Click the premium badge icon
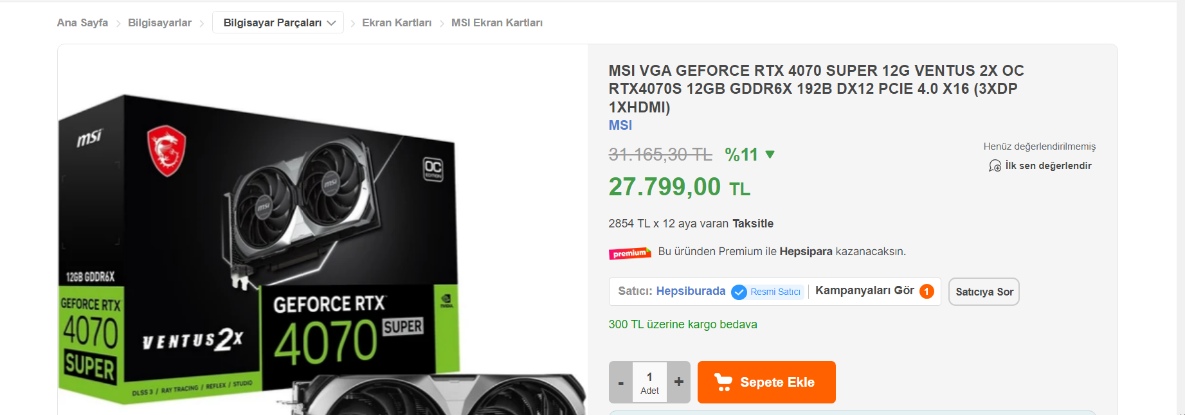The height and width of the screenshot is (415, 1185). (x=630, y=253)
